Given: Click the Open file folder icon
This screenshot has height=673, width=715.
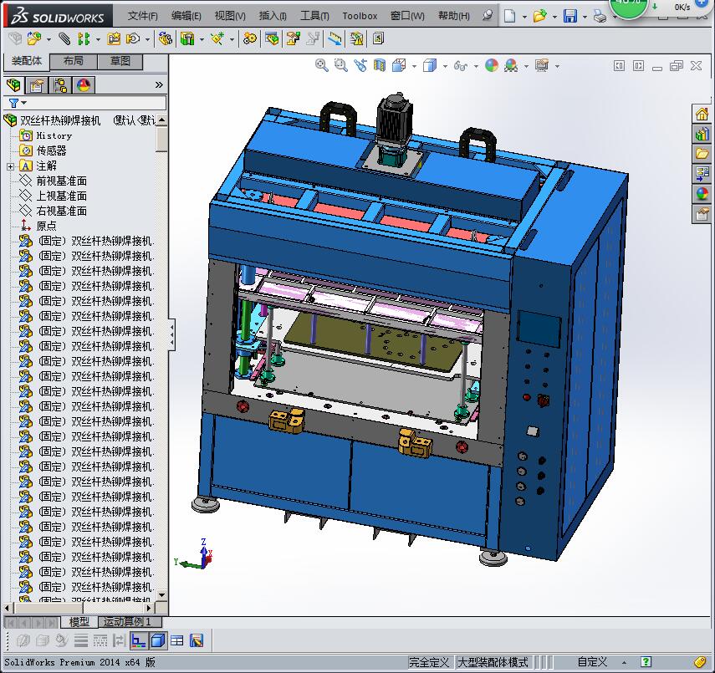Looking at the screenshot, I should (x=540, y=17).
